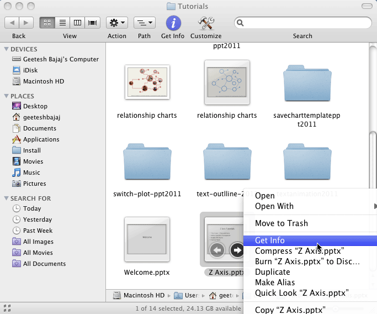Open Desktop in the sidebar
The image size is (377, 314).
pos(30,106)
